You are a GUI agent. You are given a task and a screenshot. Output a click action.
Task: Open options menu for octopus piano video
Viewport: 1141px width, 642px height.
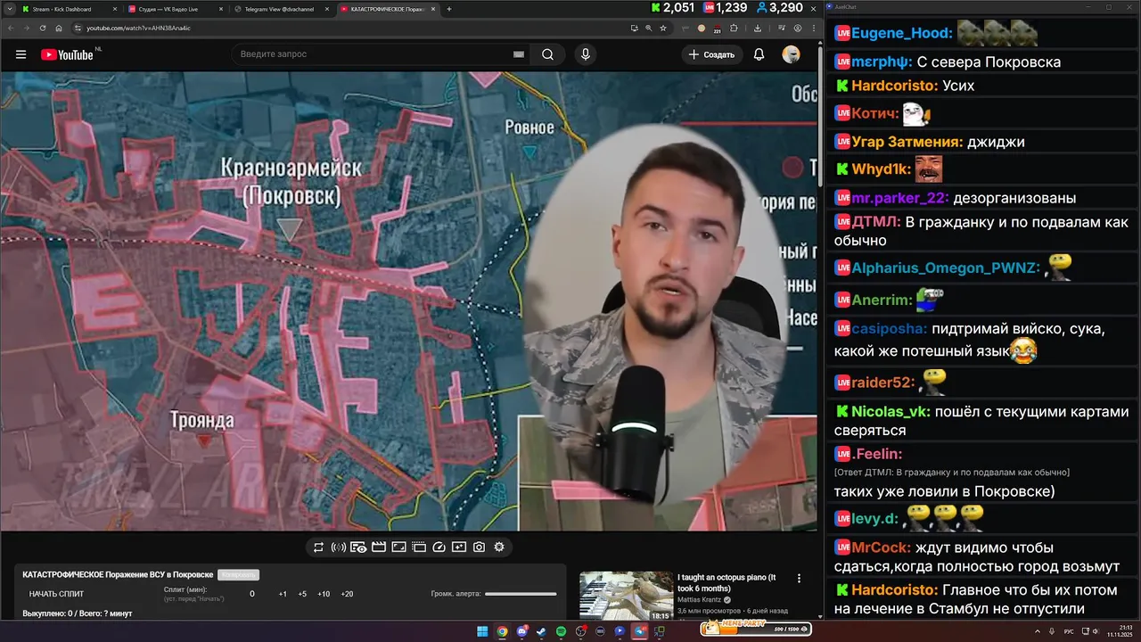click(x=799, y=579)
